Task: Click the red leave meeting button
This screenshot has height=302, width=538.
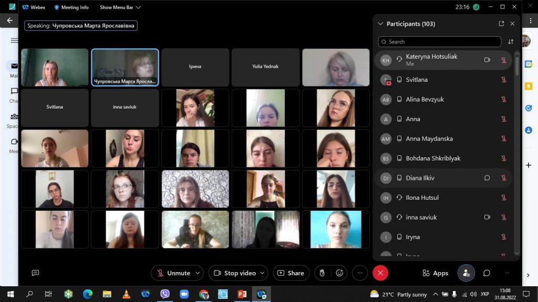Action: 380,273
